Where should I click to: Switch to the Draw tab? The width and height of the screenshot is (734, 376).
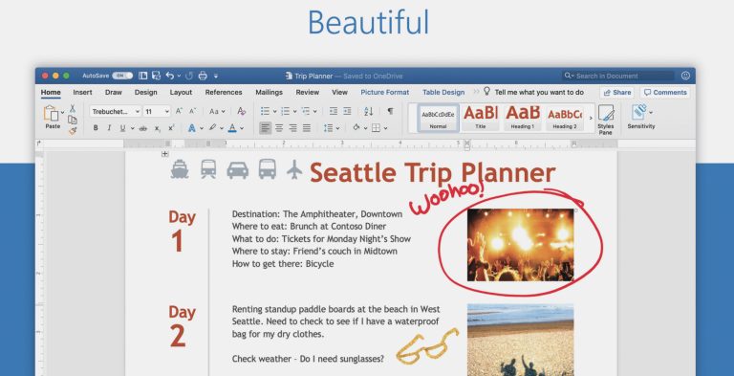coord(114,93)
